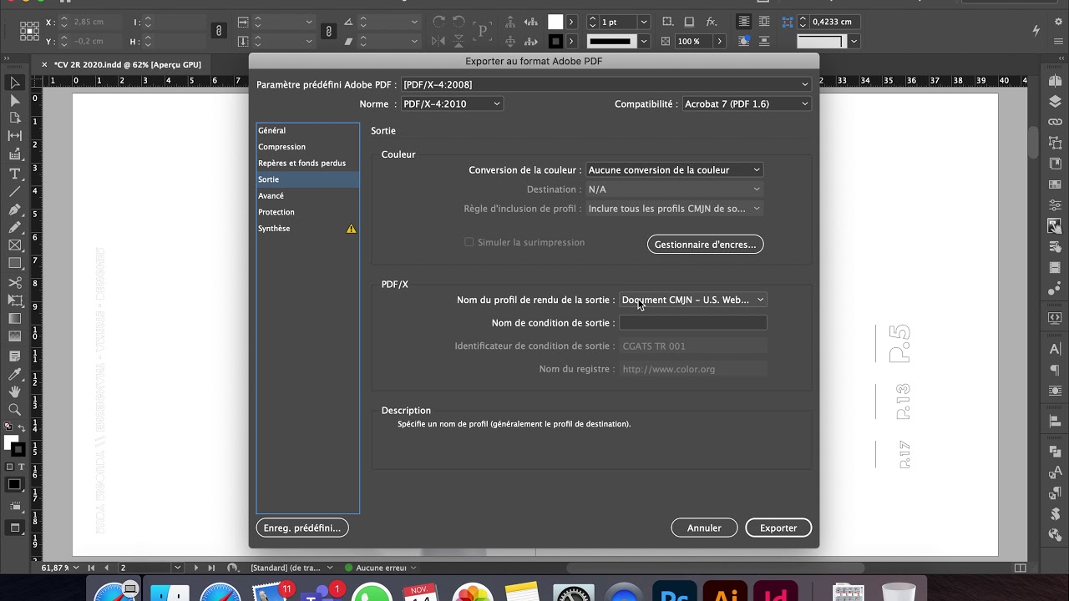Select the Zoom magnifier tool
This screenshot has width=1069, height=601.
pos(14,410)
